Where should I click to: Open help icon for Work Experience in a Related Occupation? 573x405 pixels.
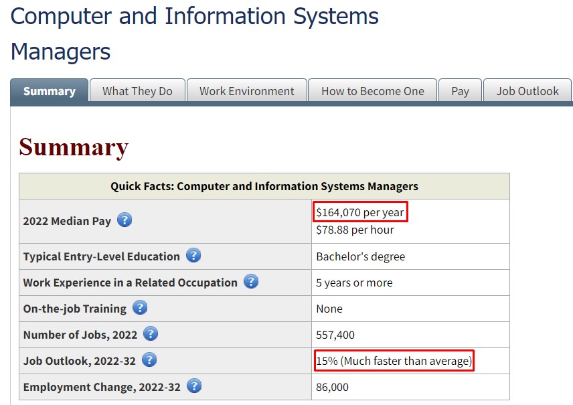coord(251,281)
